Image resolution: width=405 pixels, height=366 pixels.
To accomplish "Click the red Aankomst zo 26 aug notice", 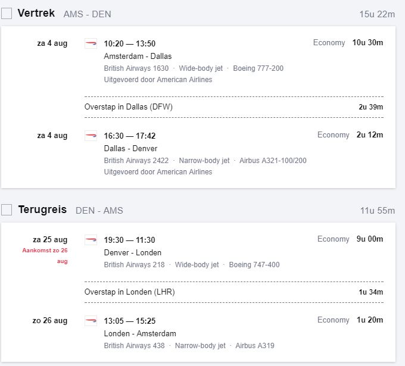I will (x=45, y=255).
